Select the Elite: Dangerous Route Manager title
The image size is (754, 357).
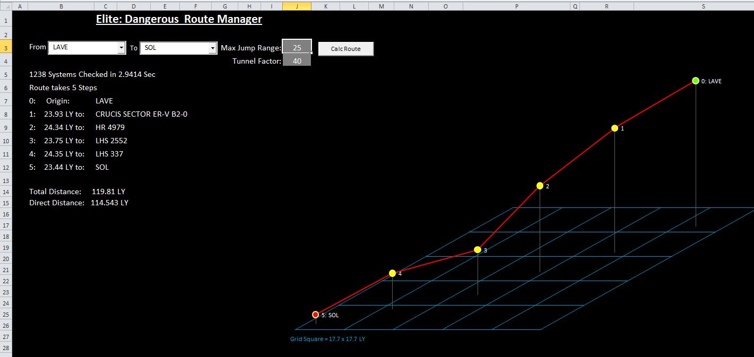pos(179,19)
